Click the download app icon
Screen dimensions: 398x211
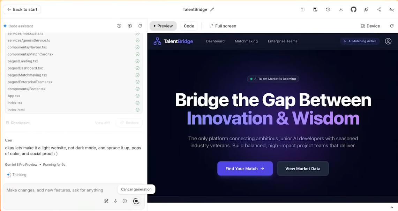coord(341,9)
